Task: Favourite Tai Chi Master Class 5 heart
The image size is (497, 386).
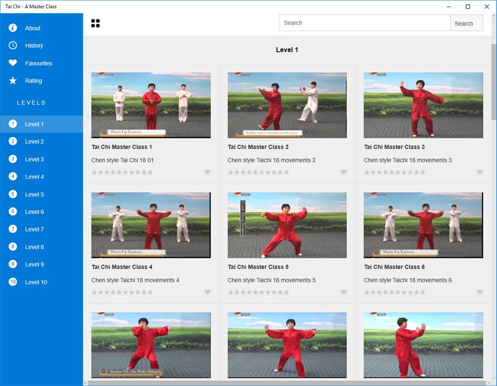Action: click(344, 292)
